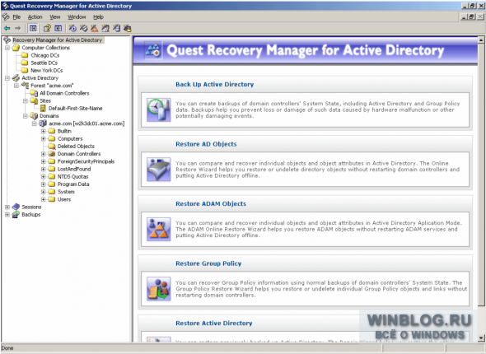Click the Quest logo icon in the banner header
Image resolution: width=486 pixels, height=354 pixels.
coord(153,51)
